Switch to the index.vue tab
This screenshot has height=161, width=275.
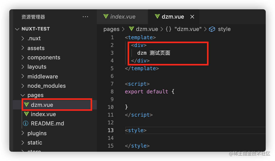pos(122,17)
